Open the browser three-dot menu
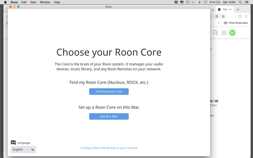Image resolution: width=253 pixels, height=158 pixels. coord(246,16)
